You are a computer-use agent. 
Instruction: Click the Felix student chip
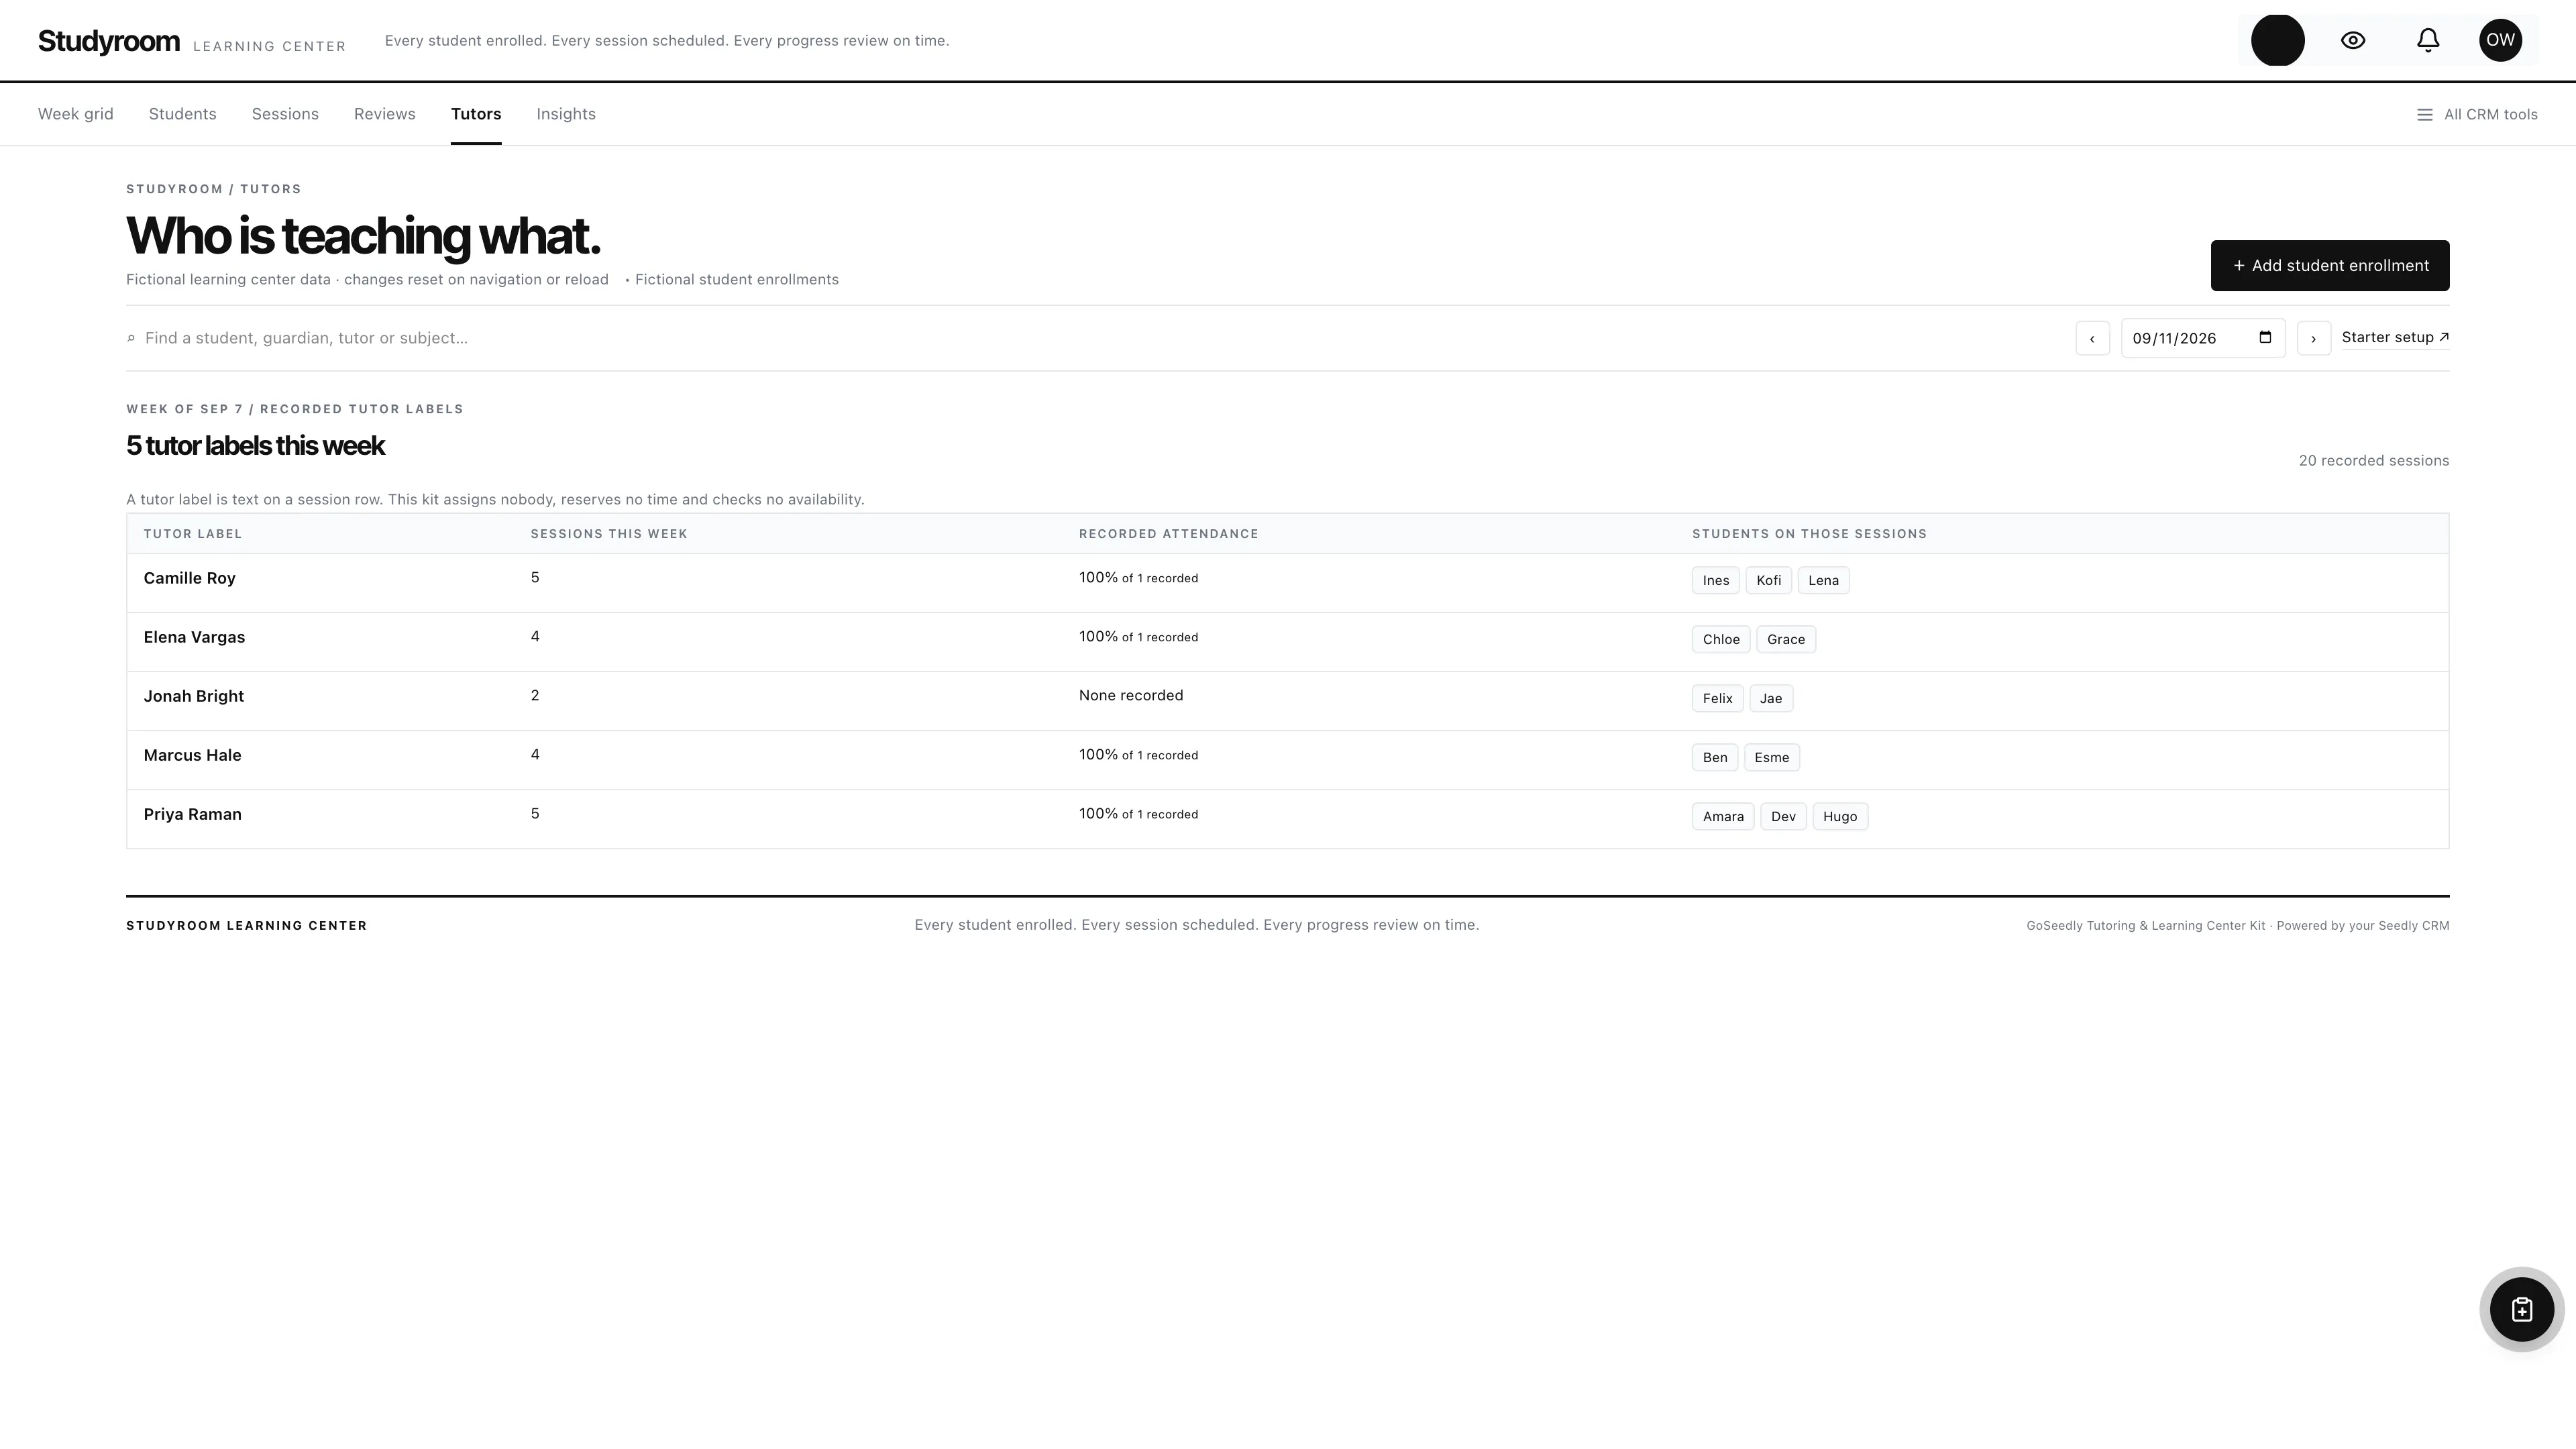1718,699
